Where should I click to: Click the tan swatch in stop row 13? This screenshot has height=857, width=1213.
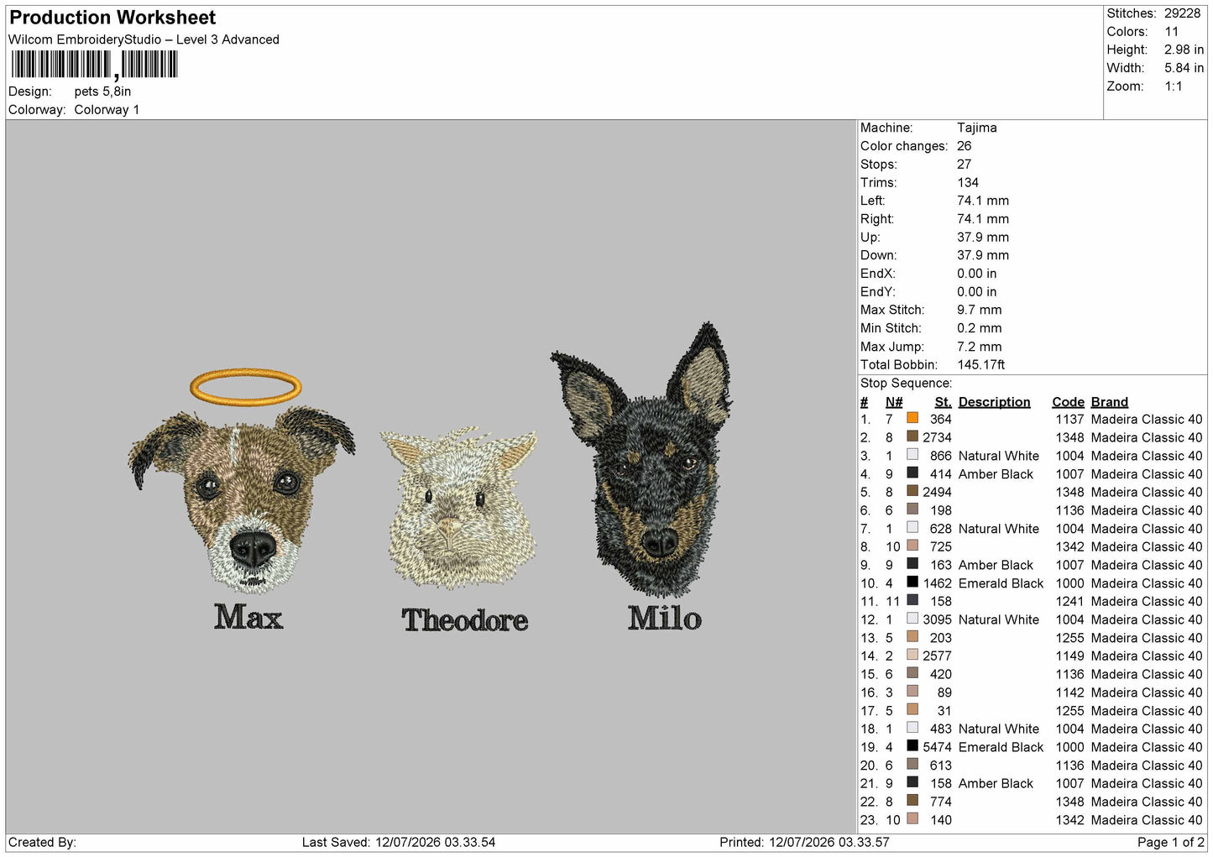coord(912,637)
